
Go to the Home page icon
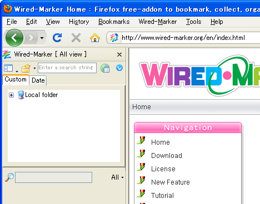[95, 38]
